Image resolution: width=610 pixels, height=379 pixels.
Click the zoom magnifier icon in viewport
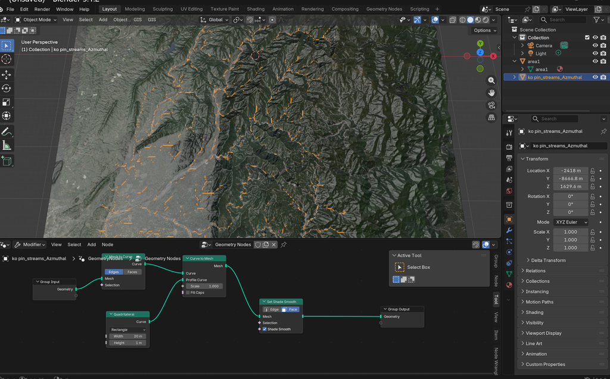click(x=491, y=80)
